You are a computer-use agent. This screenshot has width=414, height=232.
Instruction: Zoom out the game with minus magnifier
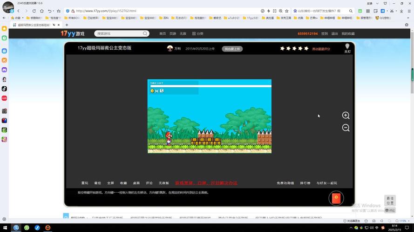click(x=346, y=128)
